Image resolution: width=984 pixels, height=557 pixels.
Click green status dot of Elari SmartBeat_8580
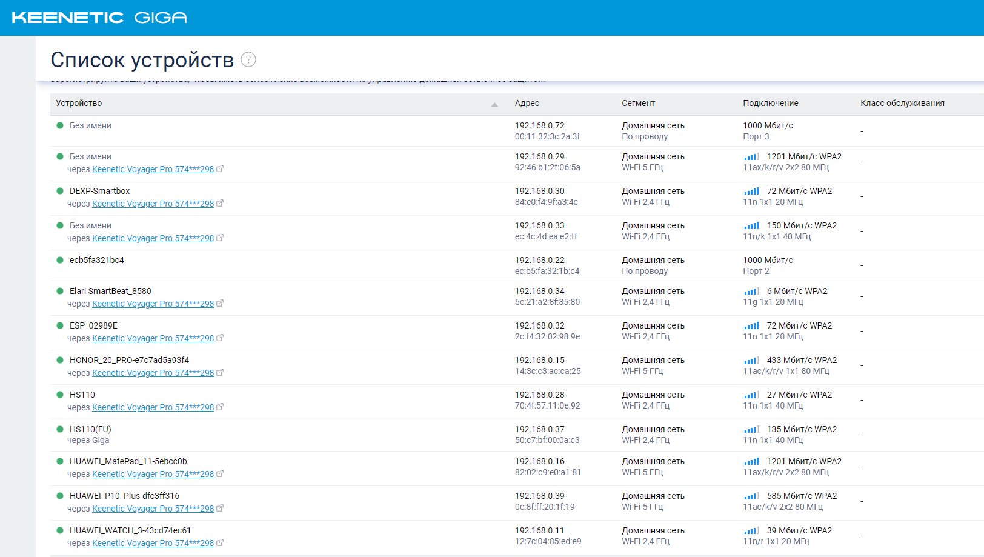pos(60,291)
